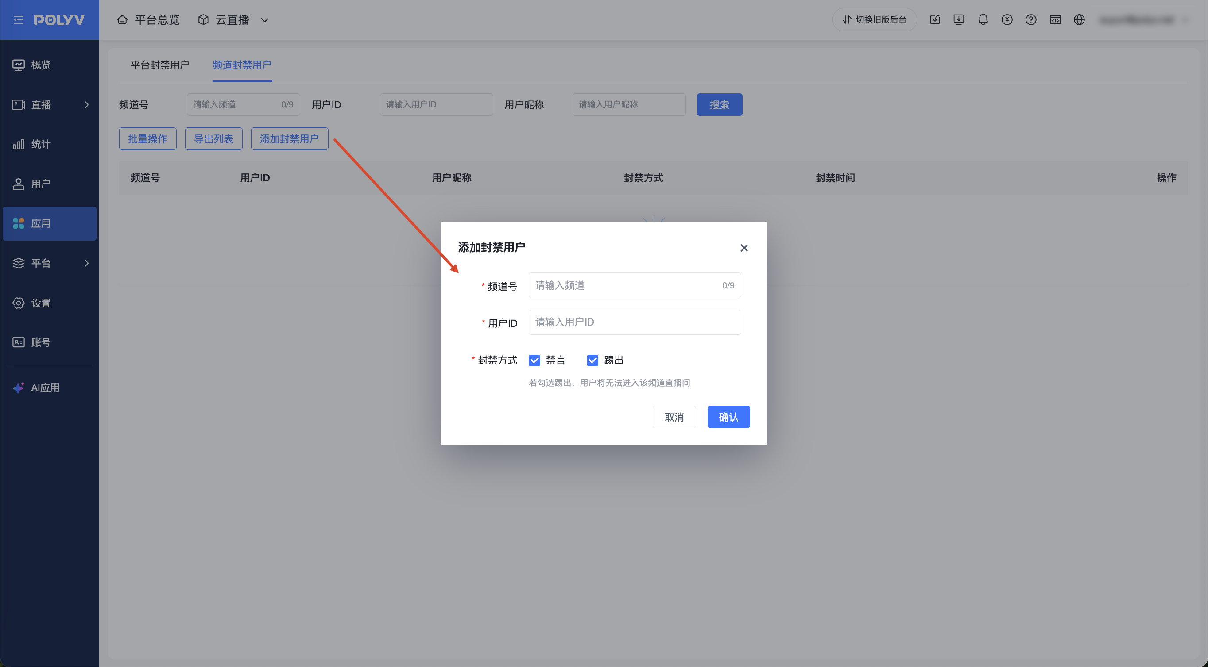Click 取消 in the dialog

(674, 417)
